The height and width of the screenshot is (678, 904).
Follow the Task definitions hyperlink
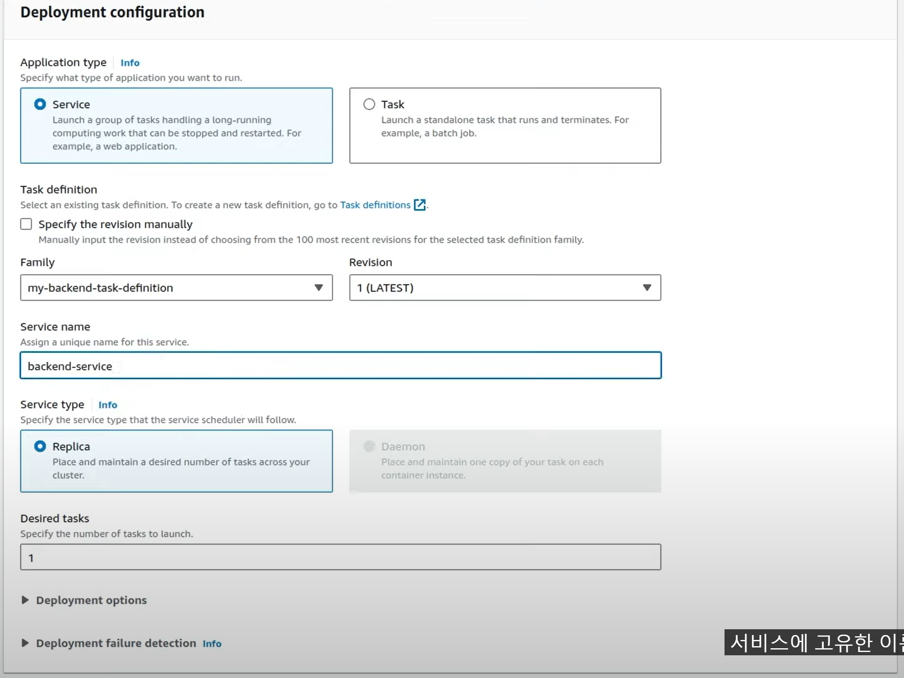coord(375,205)
